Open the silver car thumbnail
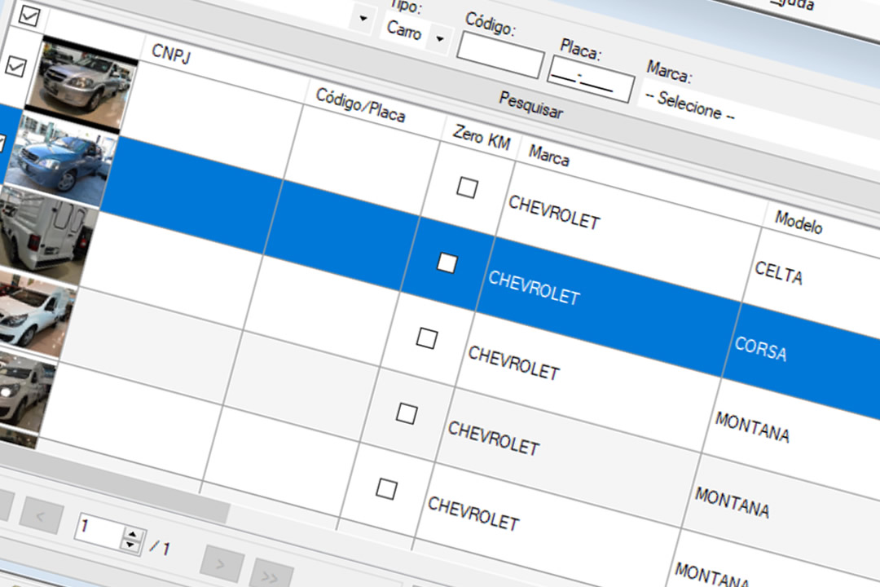Image resolution: width=880 pixels, height=587 pixels. 82,84
